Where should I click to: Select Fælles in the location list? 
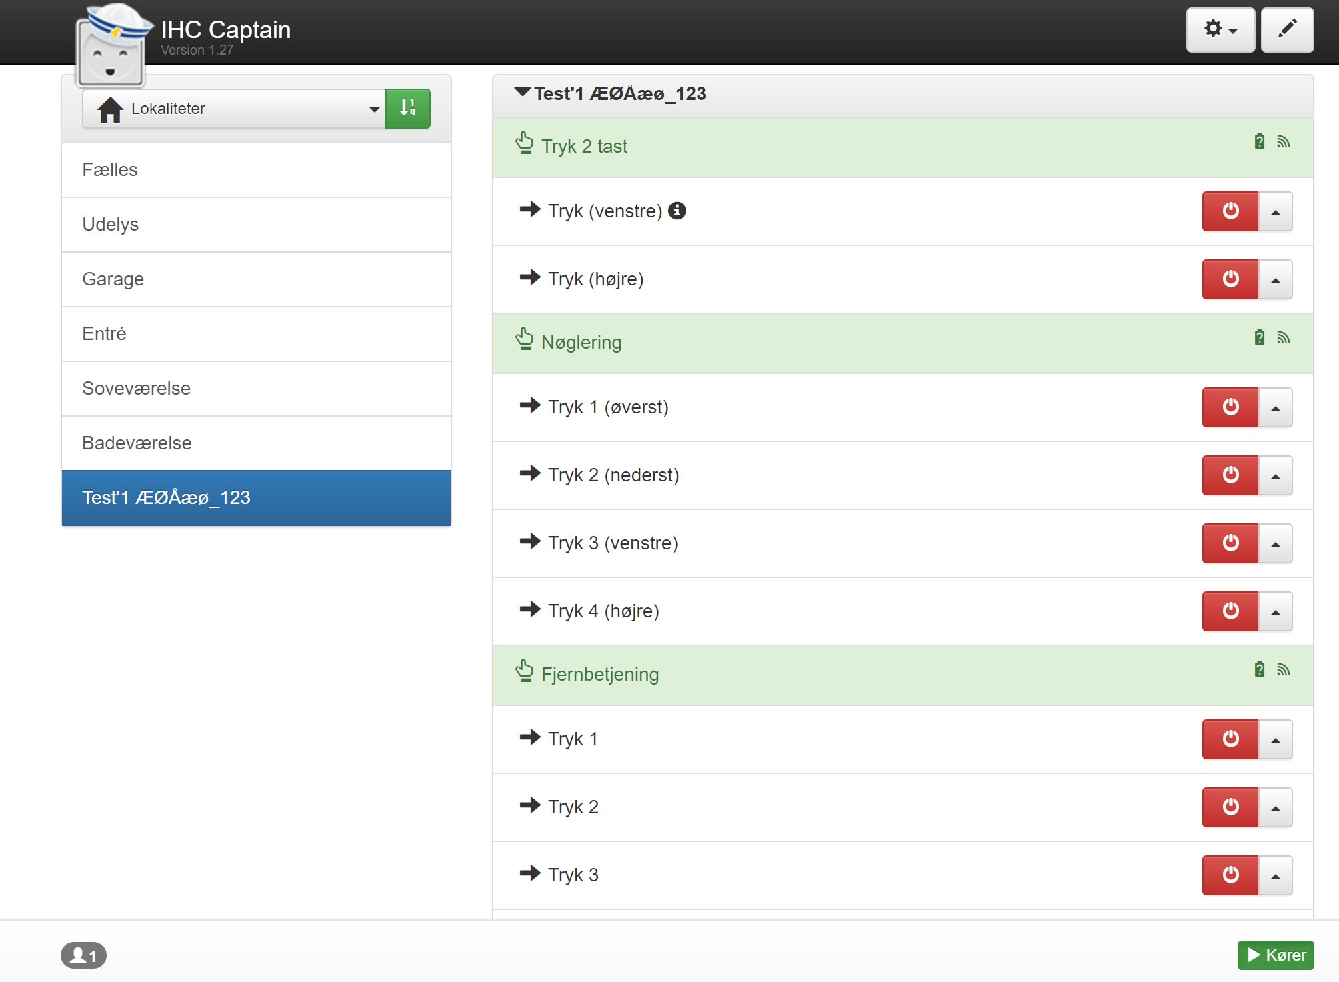(x=256, y=170)
